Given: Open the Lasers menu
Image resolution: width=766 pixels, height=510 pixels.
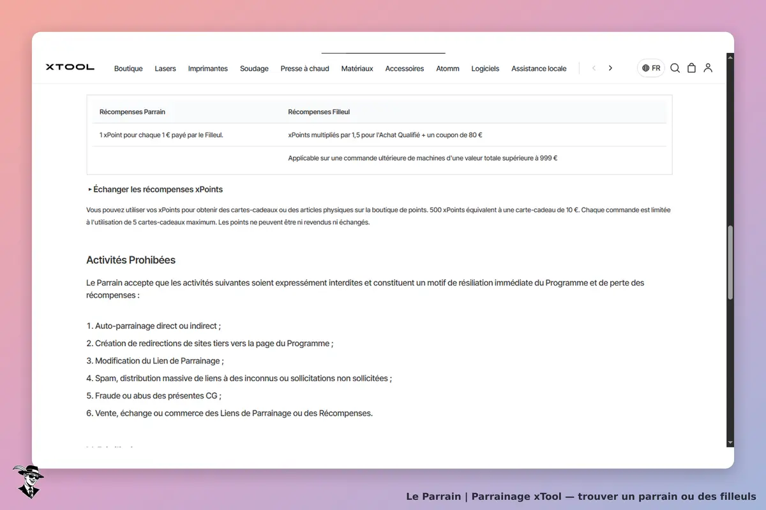Looking at the screenshot, I should [x=165, y=68].
